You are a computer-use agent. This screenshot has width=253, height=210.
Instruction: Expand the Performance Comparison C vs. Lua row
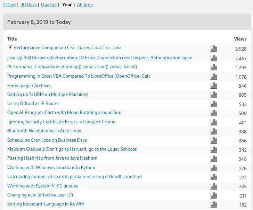coord(10,47)
